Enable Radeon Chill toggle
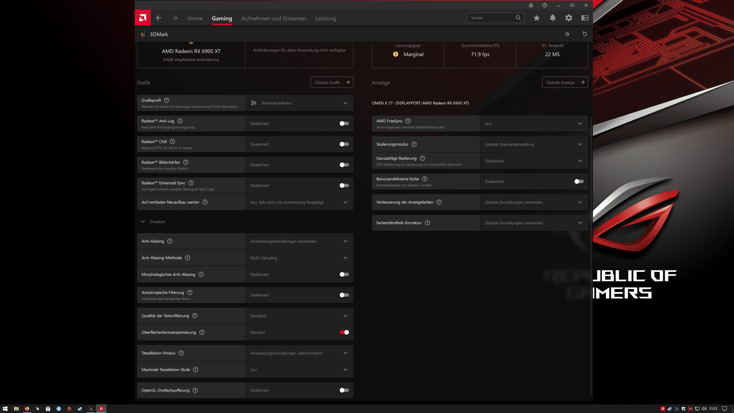 pos(344,144)
